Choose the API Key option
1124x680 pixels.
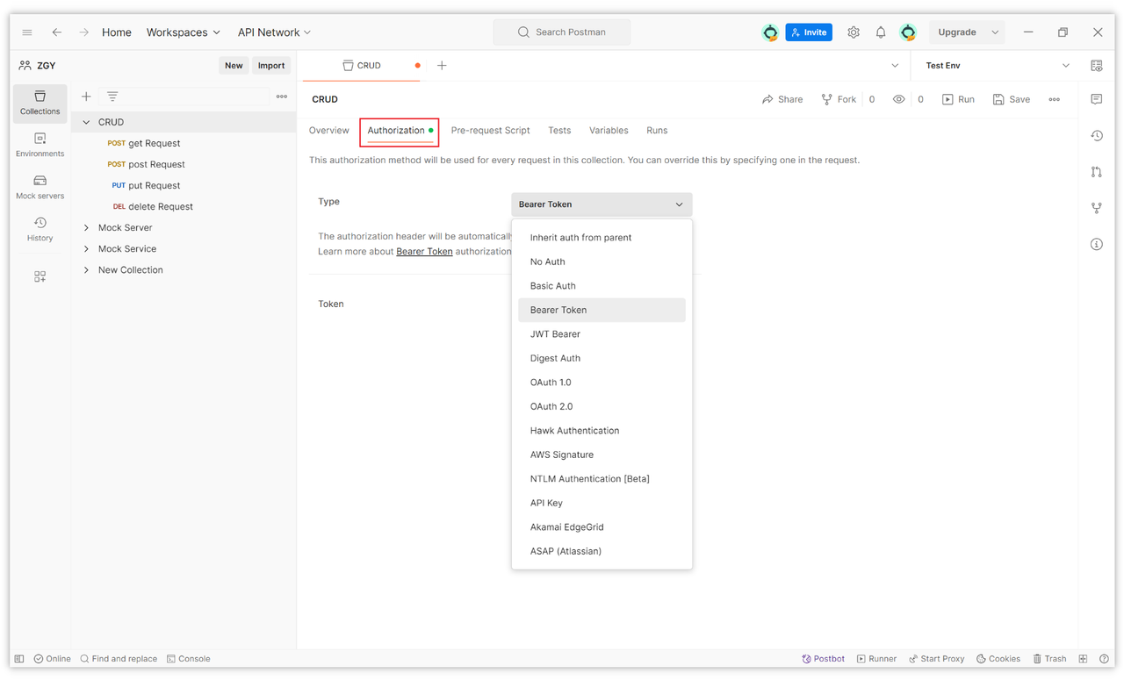[602, 503]
